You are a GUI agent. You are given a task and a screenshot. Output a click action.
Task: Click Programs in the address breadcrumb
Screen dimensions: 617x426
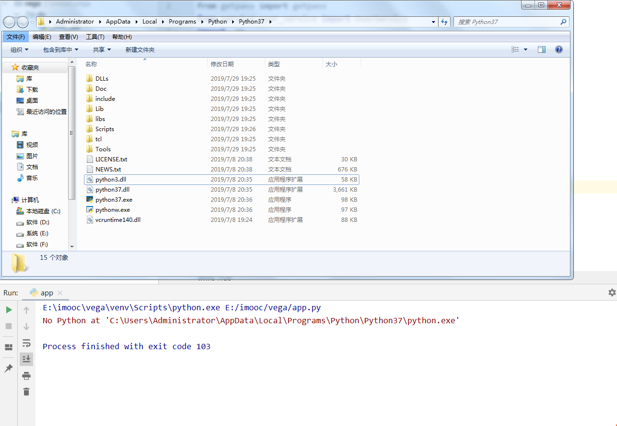point(182,22)
